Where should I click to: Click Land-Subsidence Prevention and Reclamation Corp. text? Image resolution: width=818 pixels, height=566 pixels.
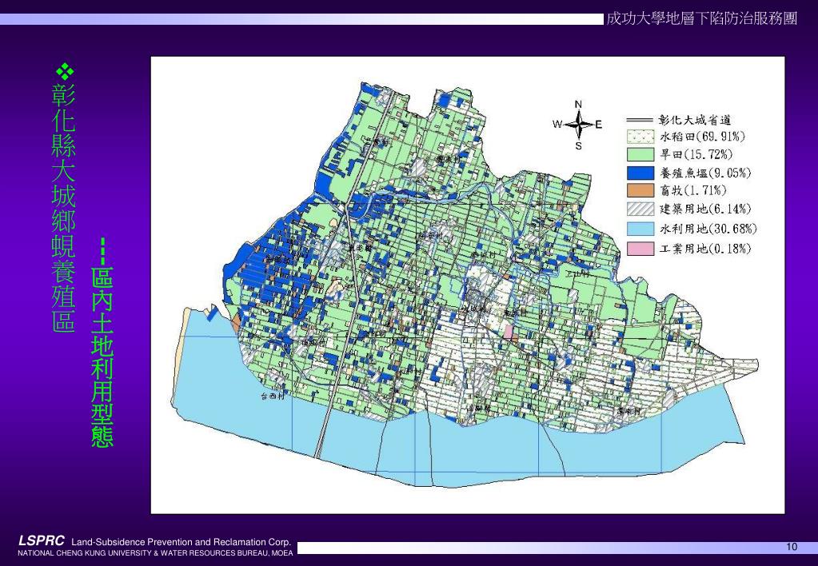tap(181, 542)
